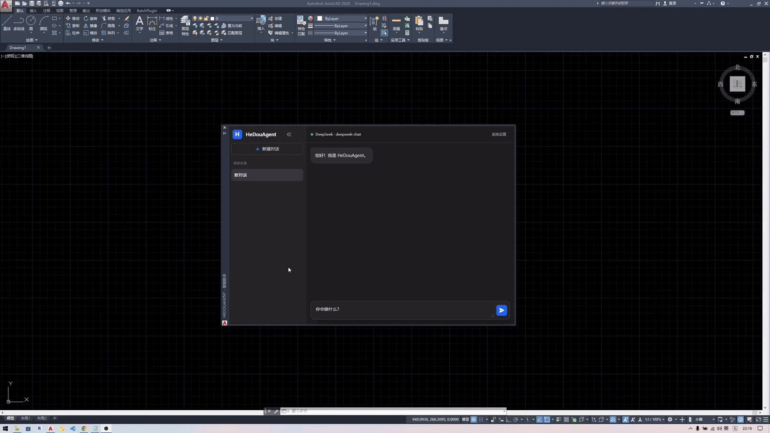
Task: Select the 新对话 history entry
Action: (x=267, y=175)
